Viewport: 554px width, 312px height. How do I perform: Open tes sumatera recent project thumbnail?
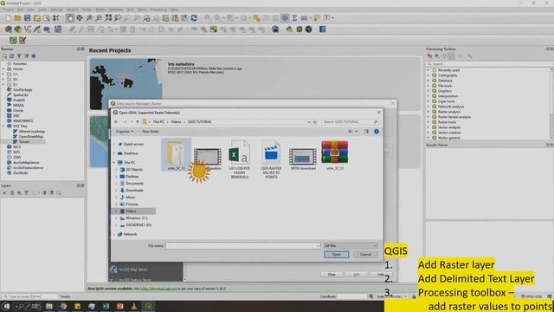click(x=126, y=84)
